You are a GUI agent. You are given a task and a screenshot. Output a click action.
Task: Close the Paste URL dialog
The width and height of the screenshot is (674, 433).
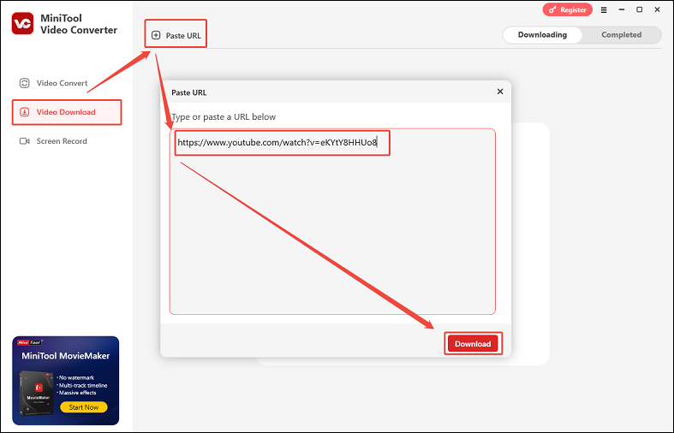click(x=500, y=92)
